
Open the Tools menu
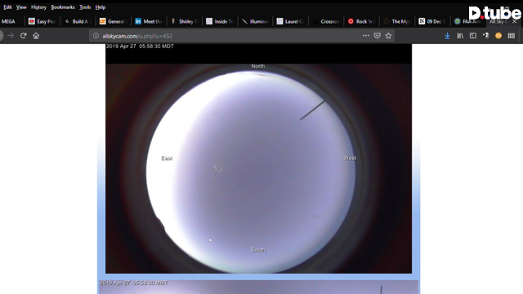pos(85,7)
